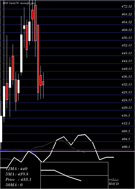Click the Price : 433.1 reading
This screenshot has height=189, width=135.
(18, 180)
